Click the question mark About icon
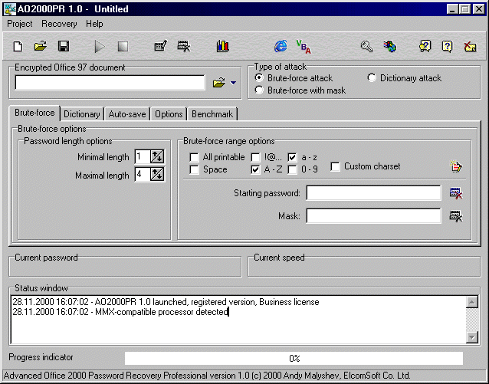Viewport: 489px width, 384px height. (x=447, y=47)
